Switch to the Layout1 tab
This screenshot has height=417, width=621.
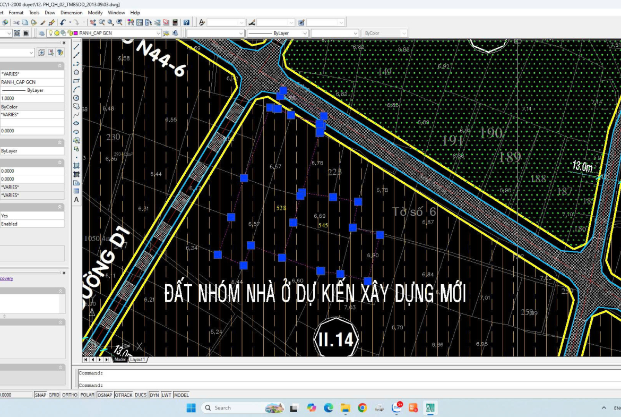click(139, 360)
